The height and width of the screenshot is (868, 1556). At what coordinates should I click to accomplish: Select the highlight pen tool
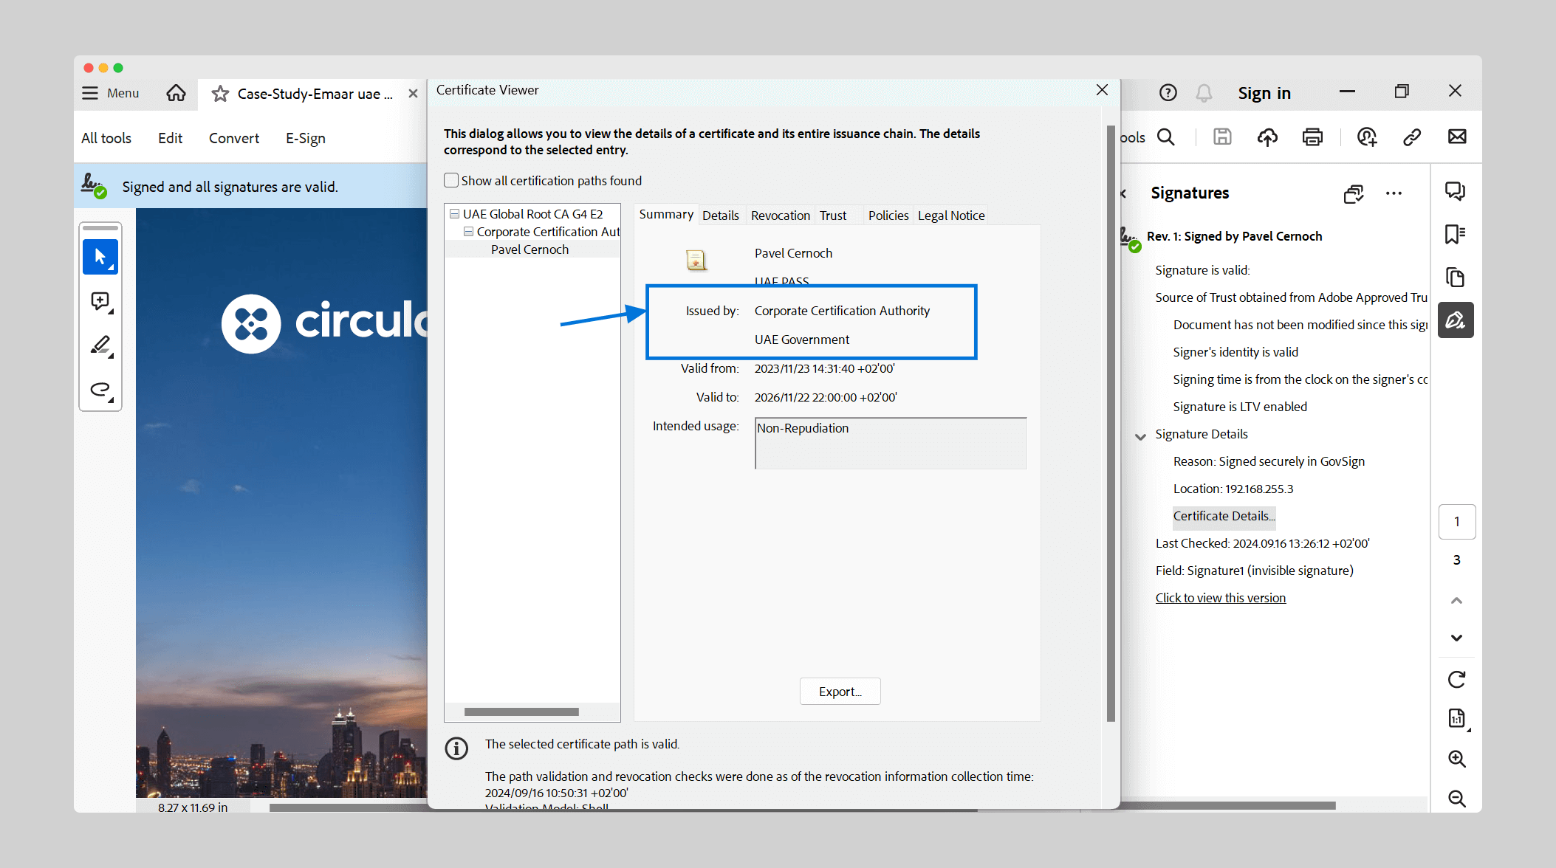tap(100, 345)
